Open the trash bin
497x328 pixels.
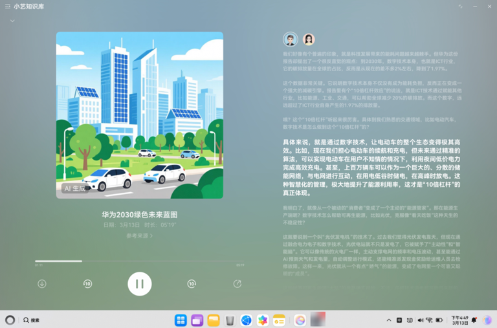point(230,320)
